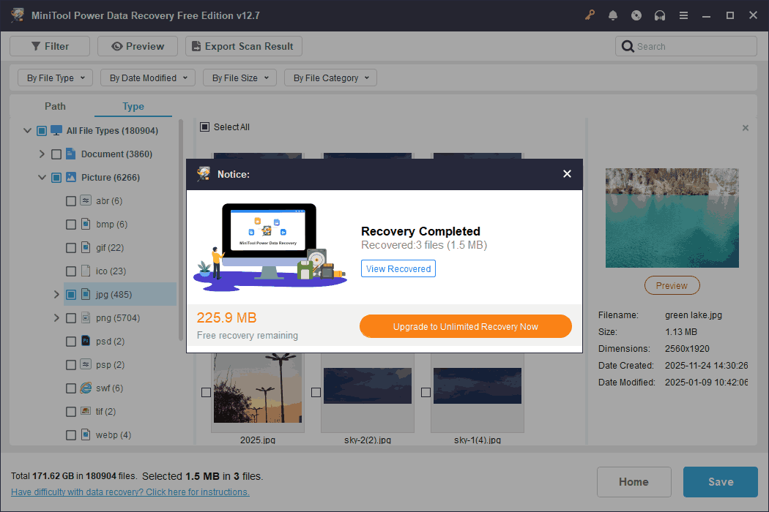Click Upgrade to Unlimited Recovery Now
The height and width of the screenshot is (512, 769).
465,327
